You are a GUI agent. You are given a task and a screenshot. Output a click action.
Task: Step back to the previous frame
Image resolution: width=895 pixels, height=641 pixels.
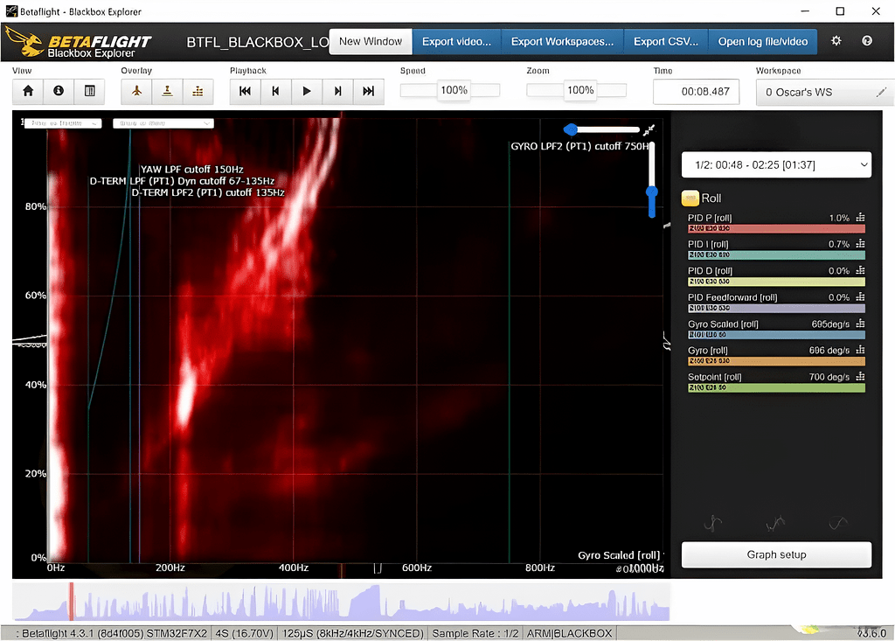point(276,91)
